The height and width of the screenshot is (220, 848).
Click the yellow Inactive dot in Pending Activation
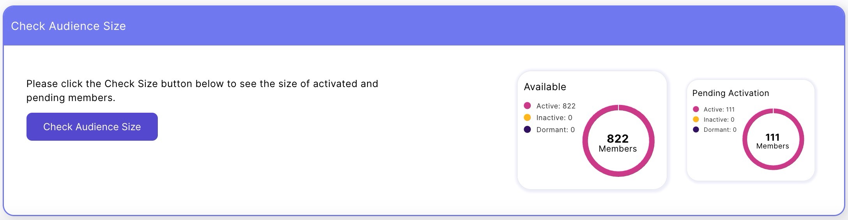pyautogui.click(x=696, y=119)
